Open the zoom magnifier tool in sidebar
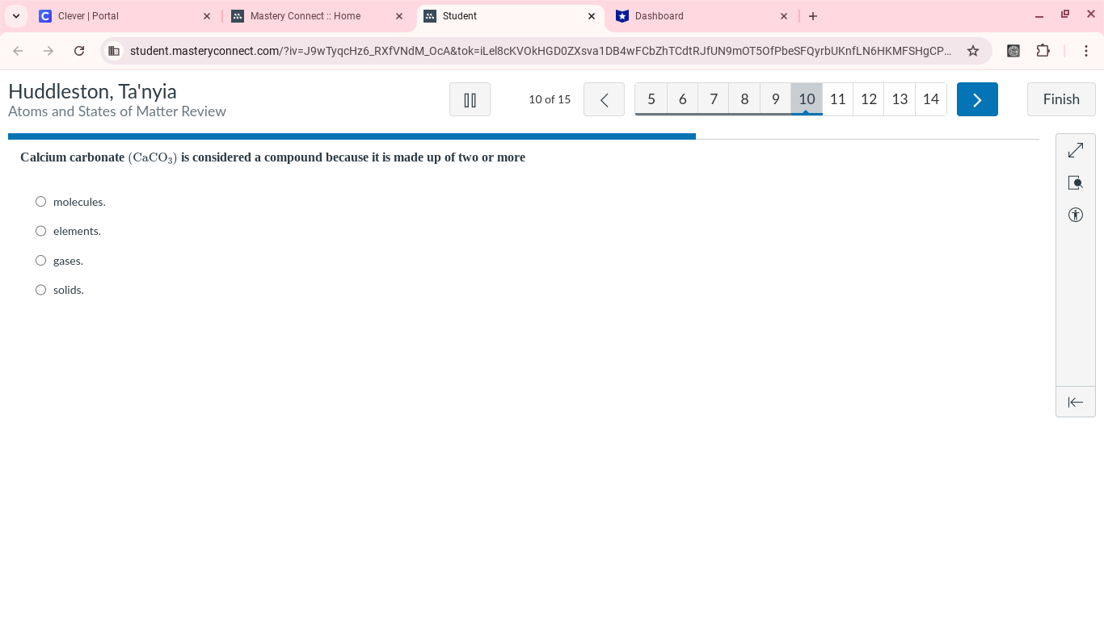Image resolution: width=1104 pixels, height=620 pixels. pyautogui.click(x=1076, y=182)
